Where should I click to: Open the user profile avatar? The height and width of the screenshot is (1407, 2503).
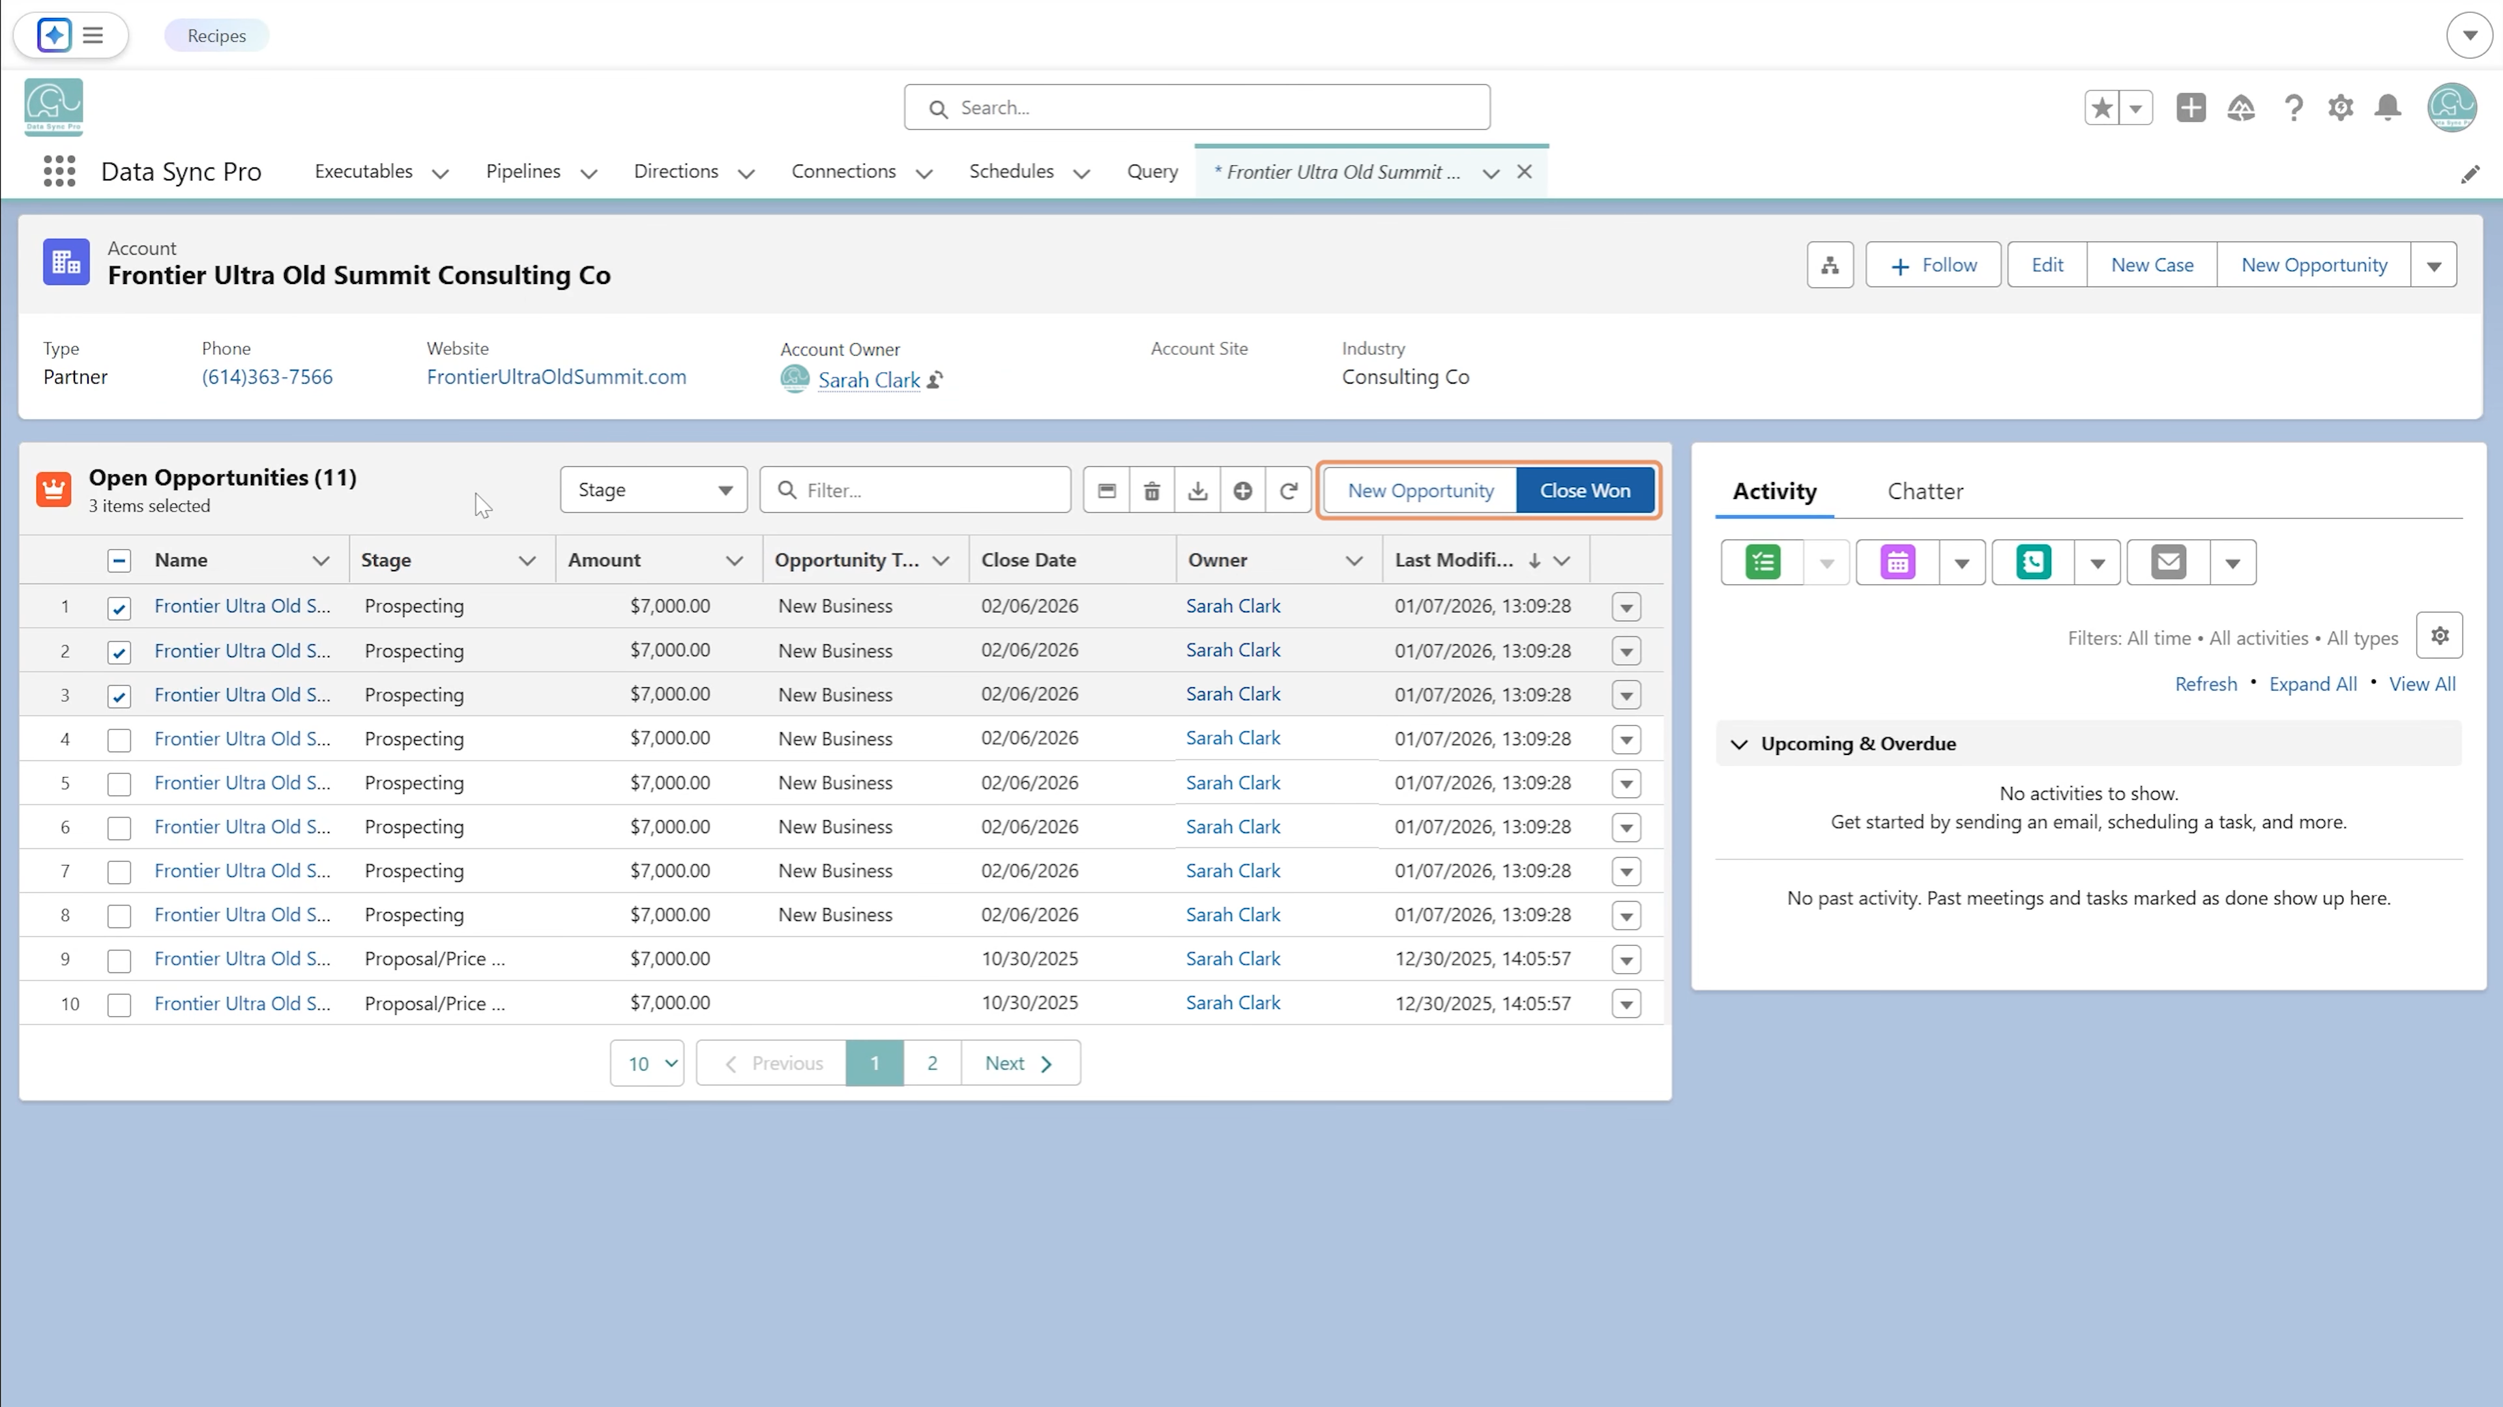click(x=2452, y=107)
